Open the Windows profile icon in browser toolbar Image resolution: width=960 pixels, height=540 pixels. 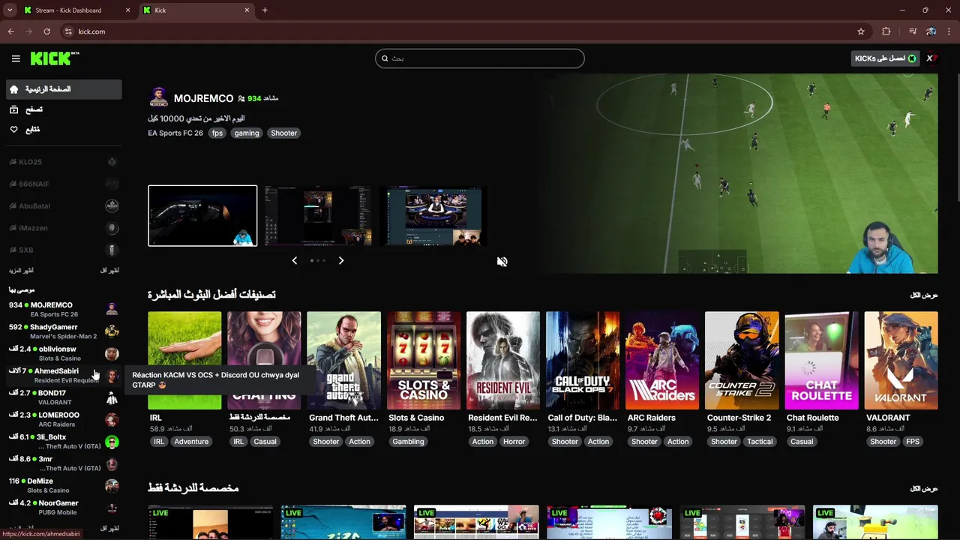point(931,31)
